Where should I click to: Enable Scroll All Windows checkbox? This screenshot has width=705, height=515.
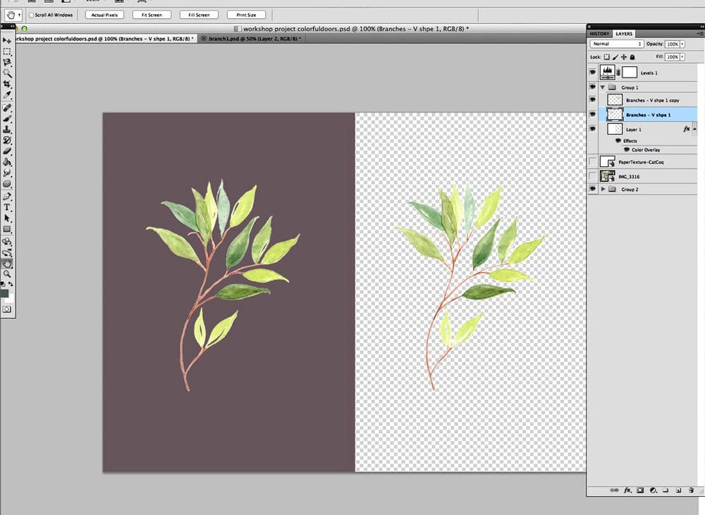click(32, 15)
